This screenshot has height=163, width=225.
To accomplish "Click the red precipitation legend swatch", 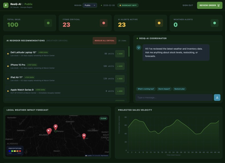I will (20, 151).
